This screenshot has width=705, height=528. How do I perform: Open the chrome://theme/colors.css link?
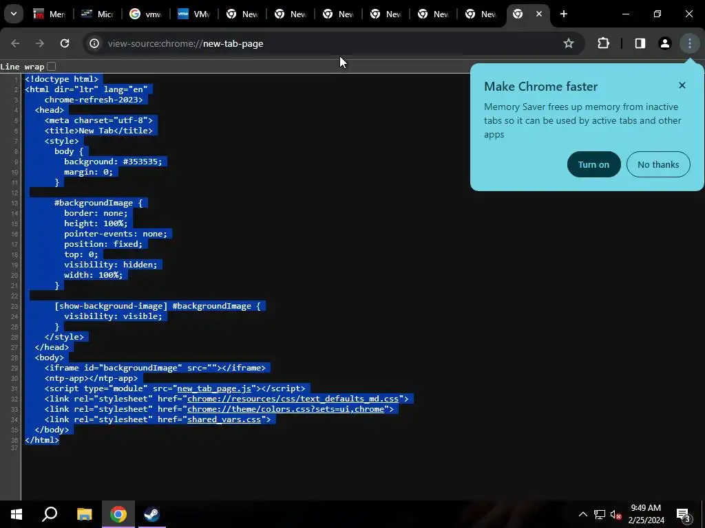pyautogui.click(x=286, y=409)
